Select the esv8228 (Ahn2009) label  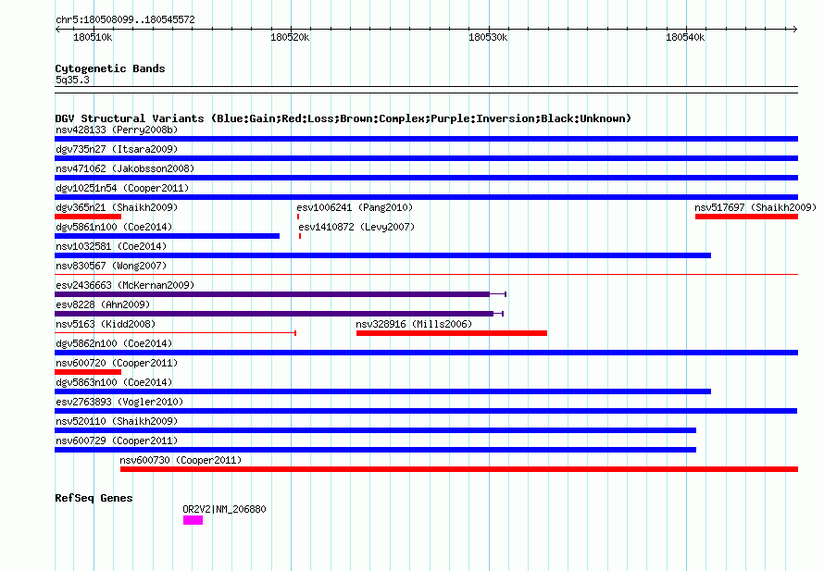point(103,304)
